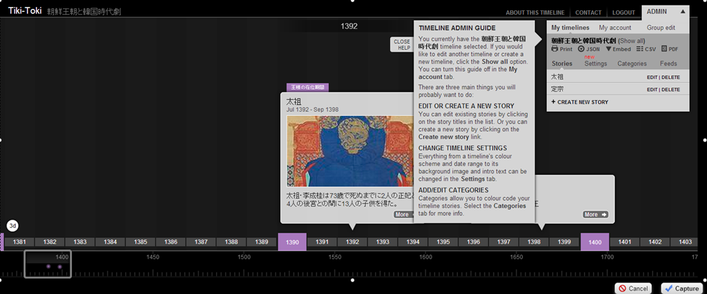This screenshot has width=707, height=294.
Task: Click the timeline overview slider box
Action: [47, 264]
